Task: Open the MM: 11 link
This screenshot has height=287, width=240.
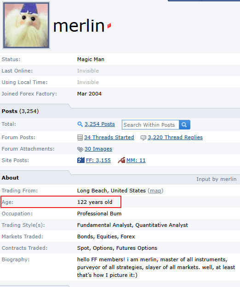Action: (136, 160)
